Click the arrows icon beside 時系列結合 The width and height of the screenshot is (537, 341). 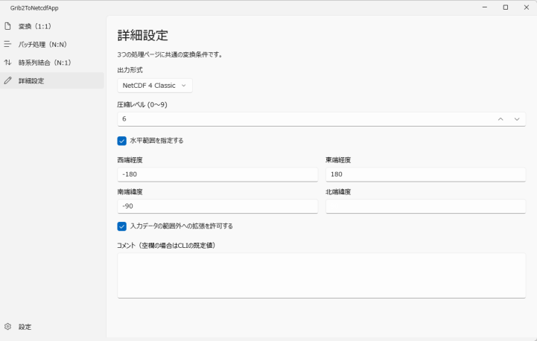click(7, 63)
